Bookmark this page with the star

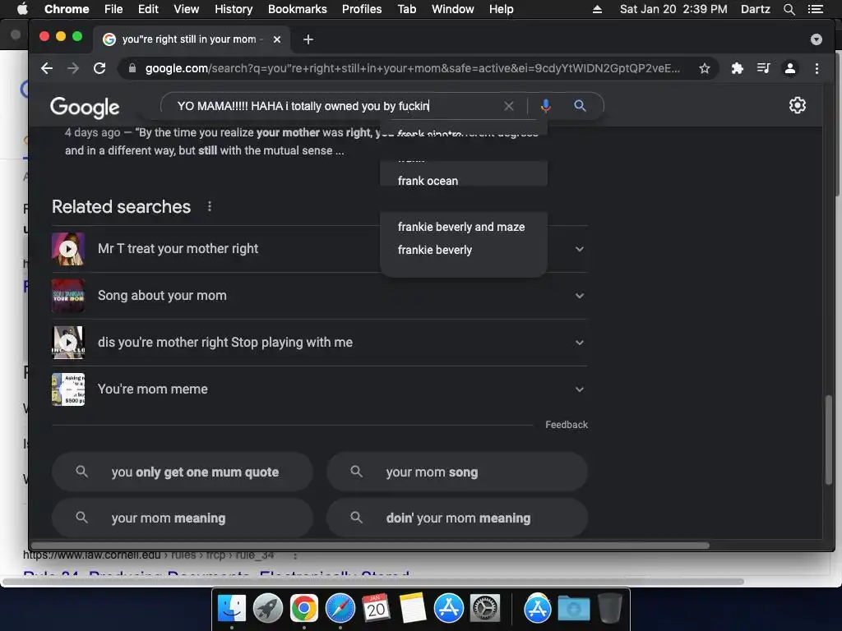click(x=704, y=68)
